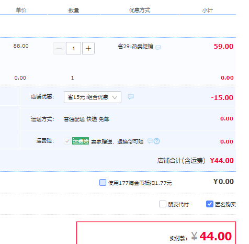The height and width of the screenshot is (244, 249).
Task: Uncheck the 匿名购买 checkbox
Action: pos(210,204)
